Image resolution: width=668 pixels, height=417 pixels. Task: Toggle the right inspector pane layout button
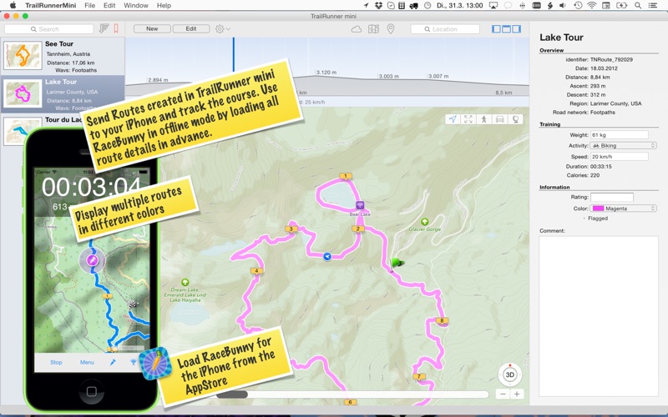pos(516,29)
